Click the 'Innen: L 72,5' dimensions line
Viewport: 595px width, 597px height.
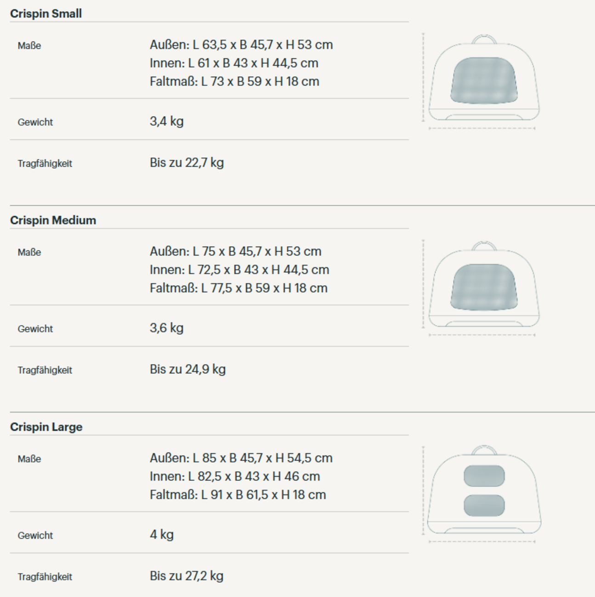coord(239,270)
